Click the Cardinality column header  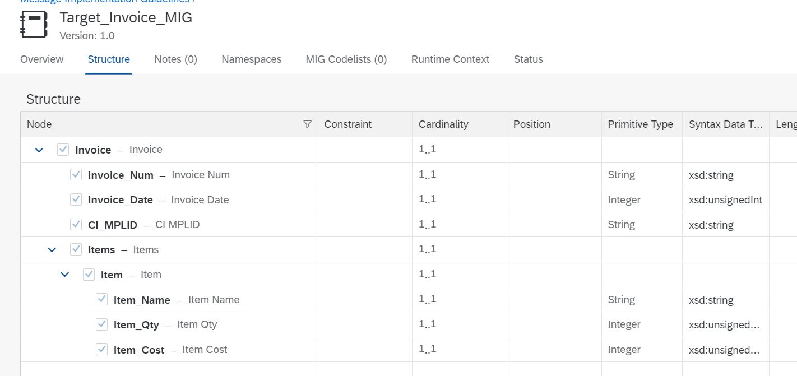click(443, 124)
